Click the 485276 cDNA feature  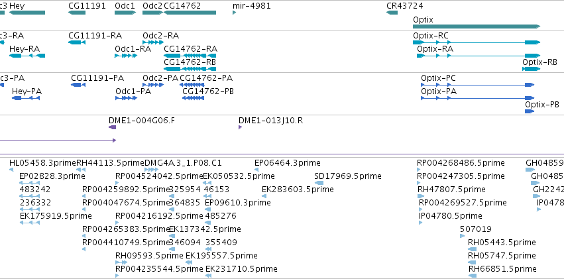208,223
